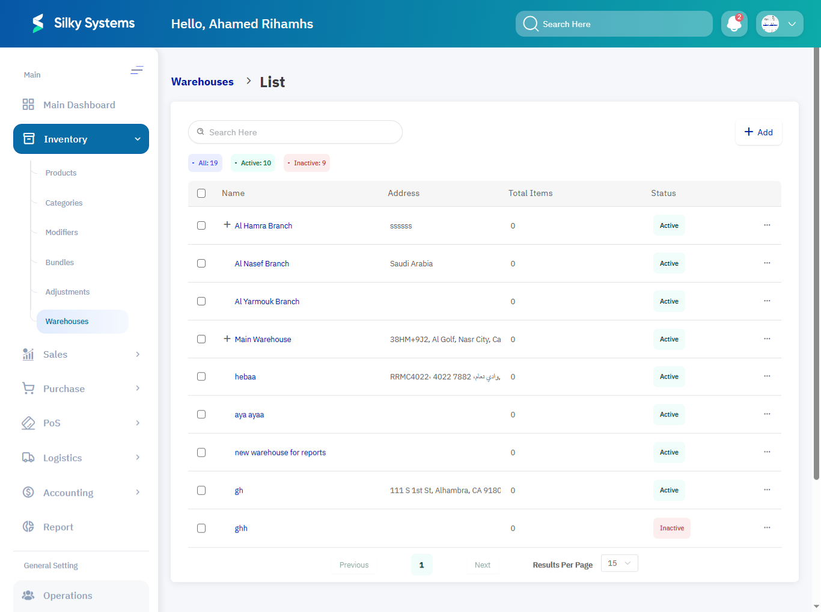Screen dimensions: 821x612
Task: Open the user profile dropdown
Action: (x=780, y=24)
